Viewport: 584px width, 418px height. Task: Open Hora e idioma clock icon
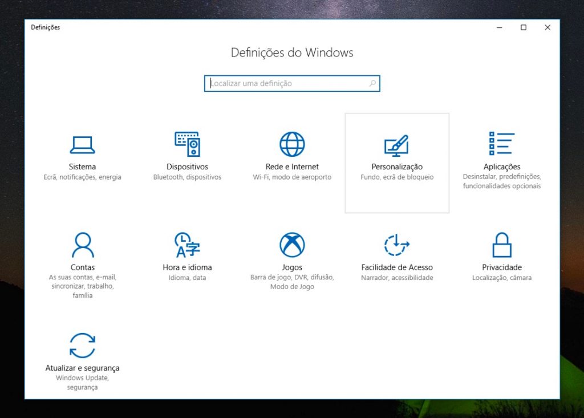(x=187, y=244)
